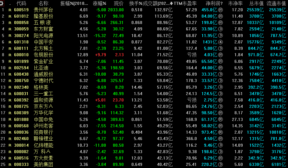
Task: Click the circled ③ icon in 格林美 row
Action: [220, 87]
